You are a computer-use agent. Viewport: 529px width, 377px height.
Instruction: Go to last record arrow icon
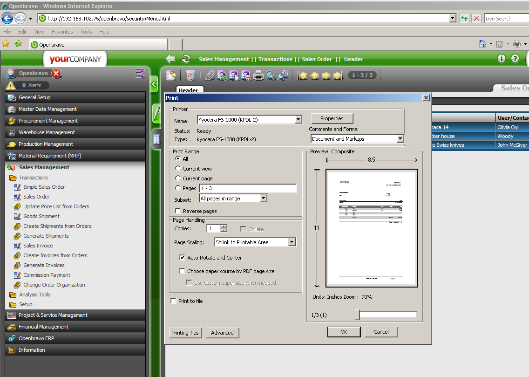(338, 75)
